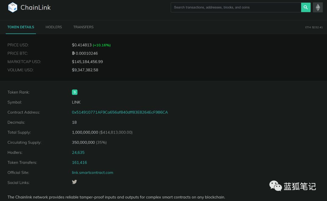Click the Official Site: label

click(x=18, y=173)
